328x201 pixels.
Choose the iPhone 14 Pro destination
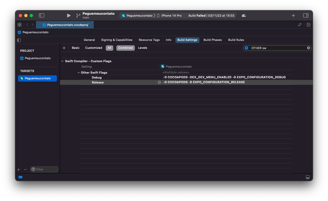[169, 16]
